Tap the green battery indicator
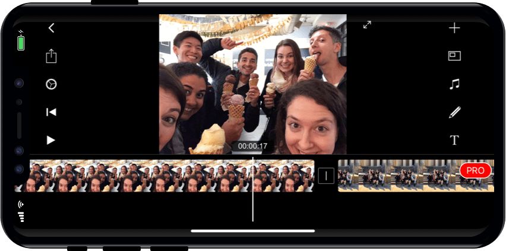Viewport: 506px width, 251px height. click(x=21, y=43)
